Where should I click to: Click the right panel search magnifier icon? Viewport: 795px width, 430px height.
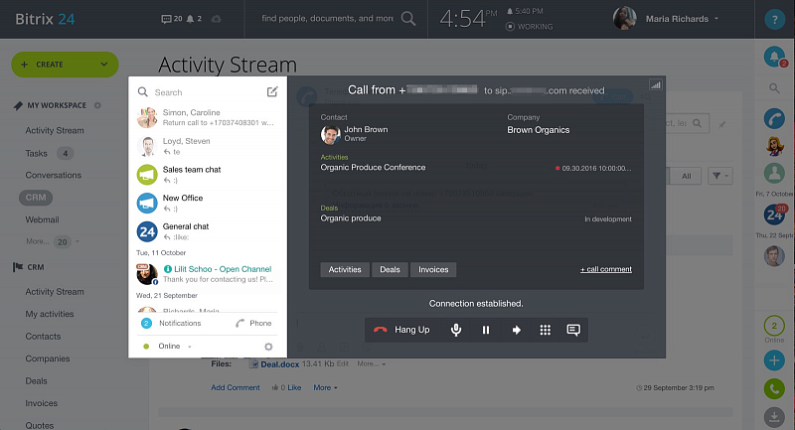(774, 88)
